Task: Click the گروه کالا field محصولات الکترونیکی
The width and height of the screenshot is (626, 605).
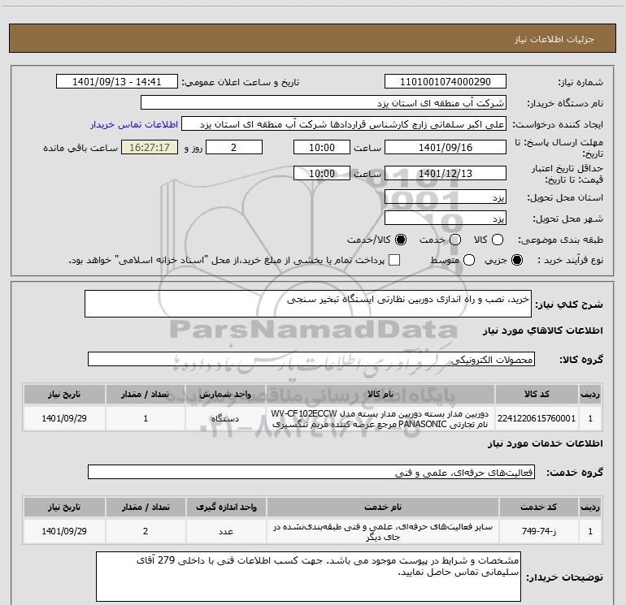Action: point(311,359)
